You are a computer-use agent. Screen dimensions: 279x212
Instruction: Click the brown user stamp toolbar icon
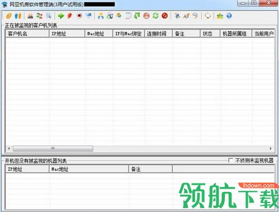coord(30,16)
